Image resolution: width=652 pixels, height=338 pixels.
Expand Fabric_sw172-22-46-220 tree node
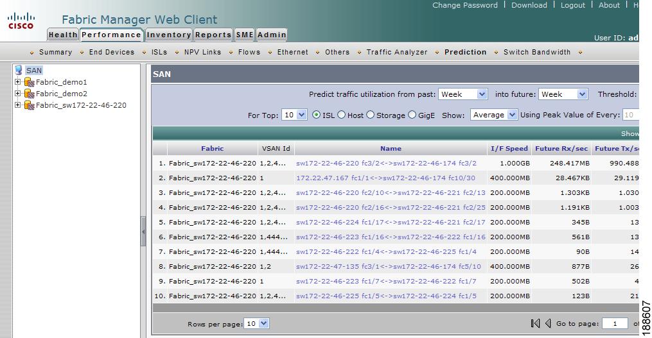17,105
